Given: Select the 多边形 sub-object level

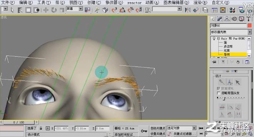Looking at the screenshot, I should point(228,47).
